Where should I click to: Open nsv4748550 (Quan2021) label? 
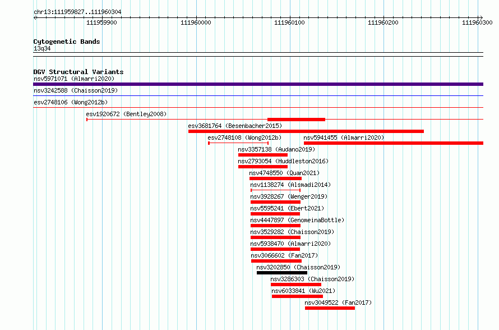click(x=284, y=173)
